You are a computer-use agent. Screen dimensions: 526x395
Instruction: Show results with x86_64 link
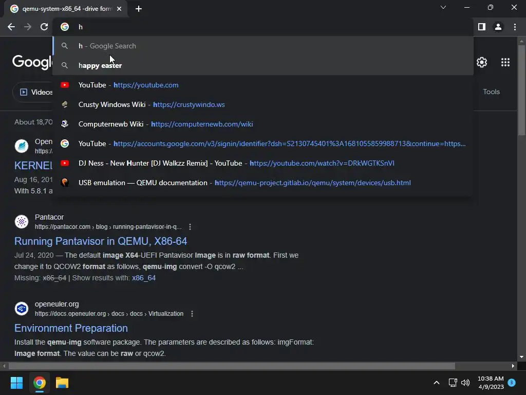pos(144,278)
